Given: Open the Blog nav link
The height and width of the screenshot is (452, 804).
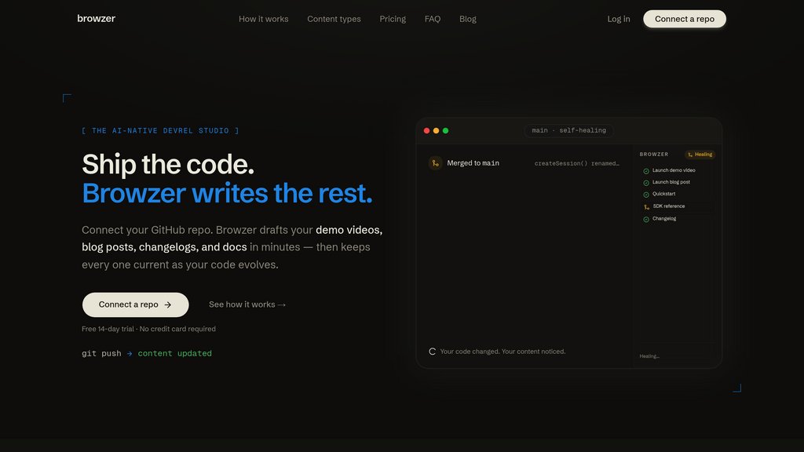Looking at the screenshot, I should point(468,19).
